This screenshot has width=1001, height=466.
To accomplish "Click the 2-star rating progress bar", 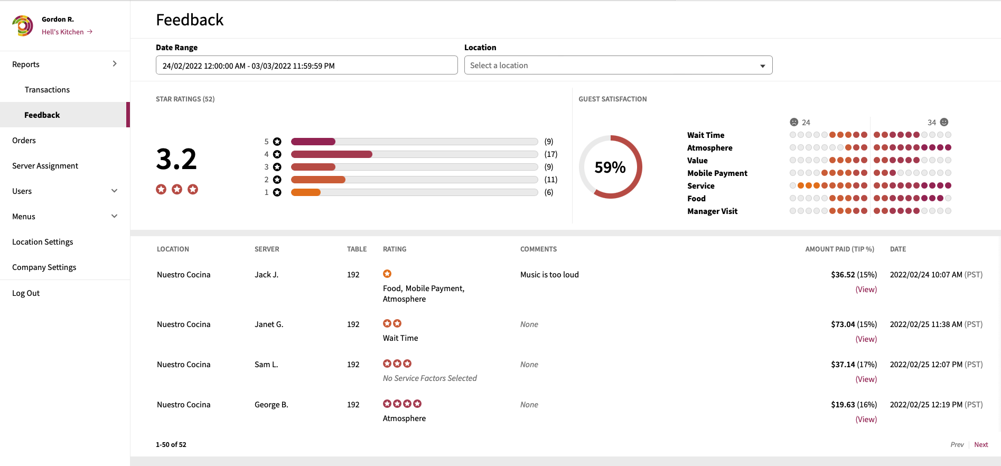I will (415, 180).
